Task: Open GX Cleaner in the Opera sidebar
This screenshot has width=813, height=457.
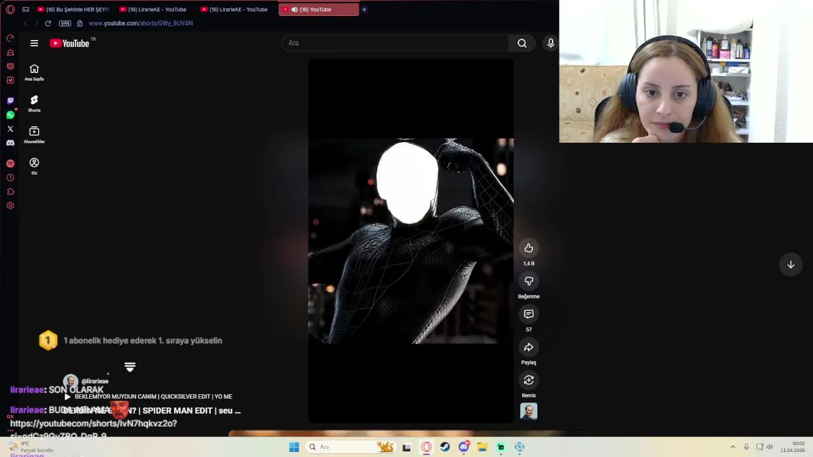Action: pos(10,52)
